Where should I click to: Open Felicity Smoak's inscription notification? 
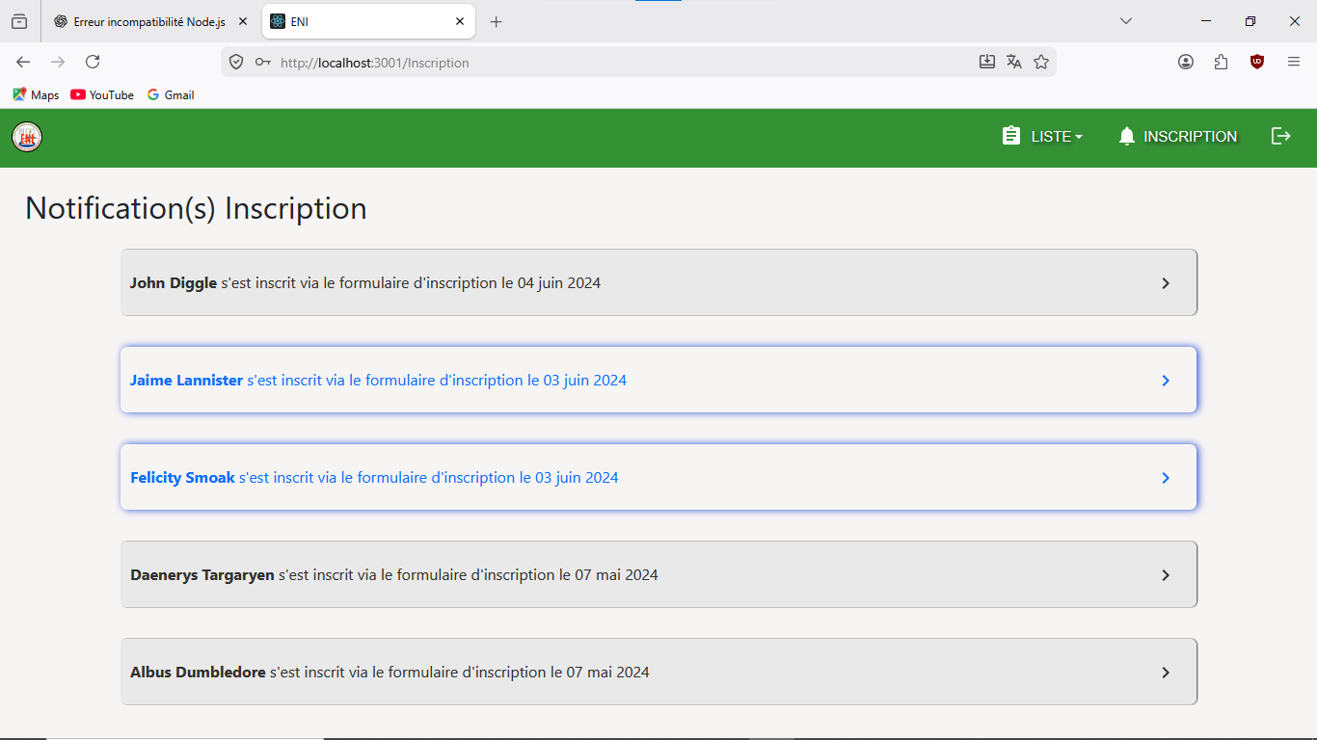658,477
